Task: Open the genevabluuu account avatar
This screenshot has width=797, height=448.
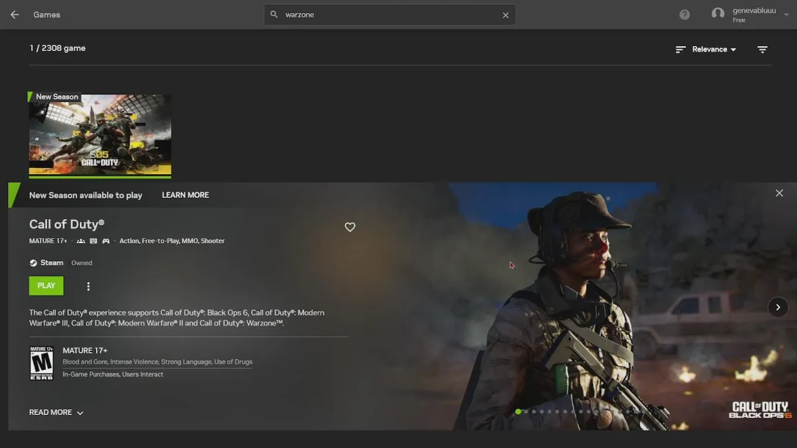Action: point(718,14)
